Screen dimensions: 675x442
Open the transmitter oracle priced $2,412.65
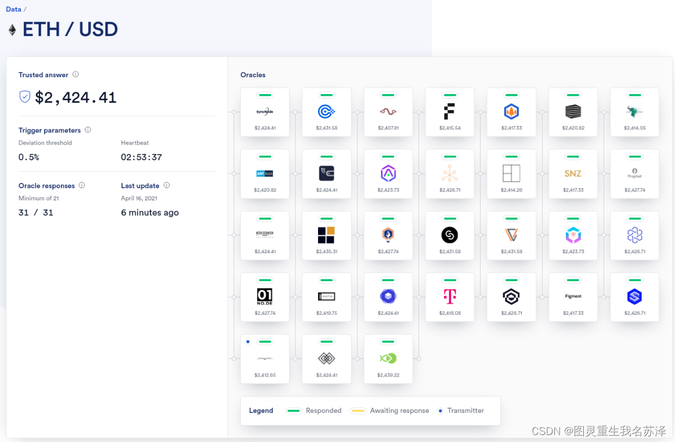click(x=265, y=358)
